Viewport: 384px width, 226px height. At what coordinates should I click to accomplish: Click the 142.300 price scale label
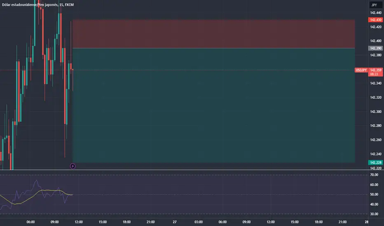[376, 111]
